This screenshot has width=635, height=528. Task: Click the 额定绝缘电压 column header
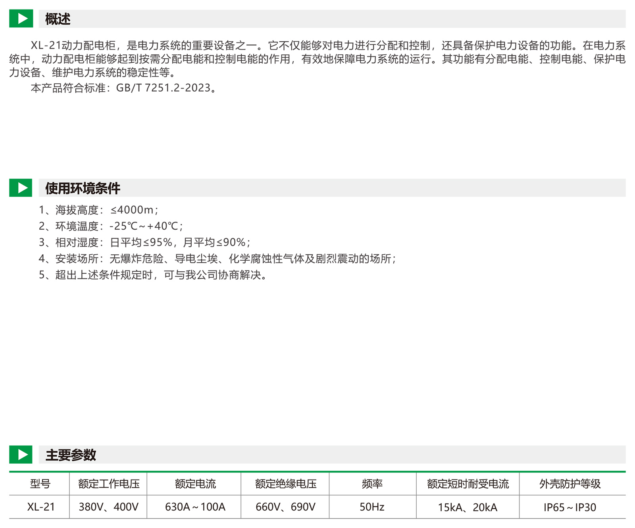click(286, 484)
